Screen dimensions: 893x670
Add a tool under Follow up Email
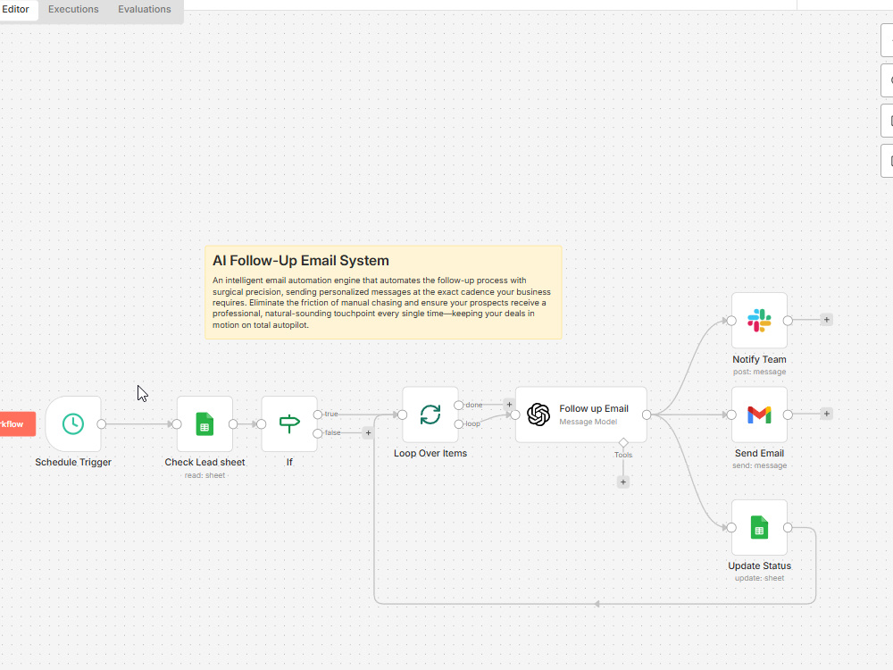pyautogui.click(x=623, y=482)
